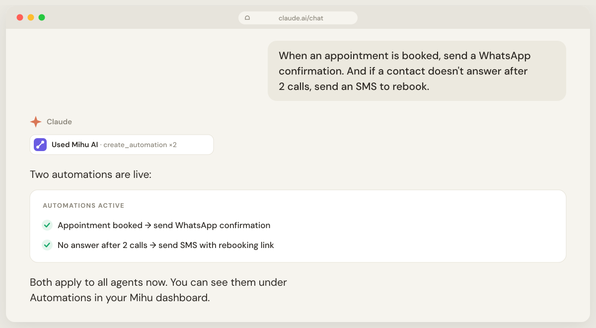Select the Appointment booked automation text
Image resolution: width=596 pixels, height=328 pixels.
click(x=164, y=225)
